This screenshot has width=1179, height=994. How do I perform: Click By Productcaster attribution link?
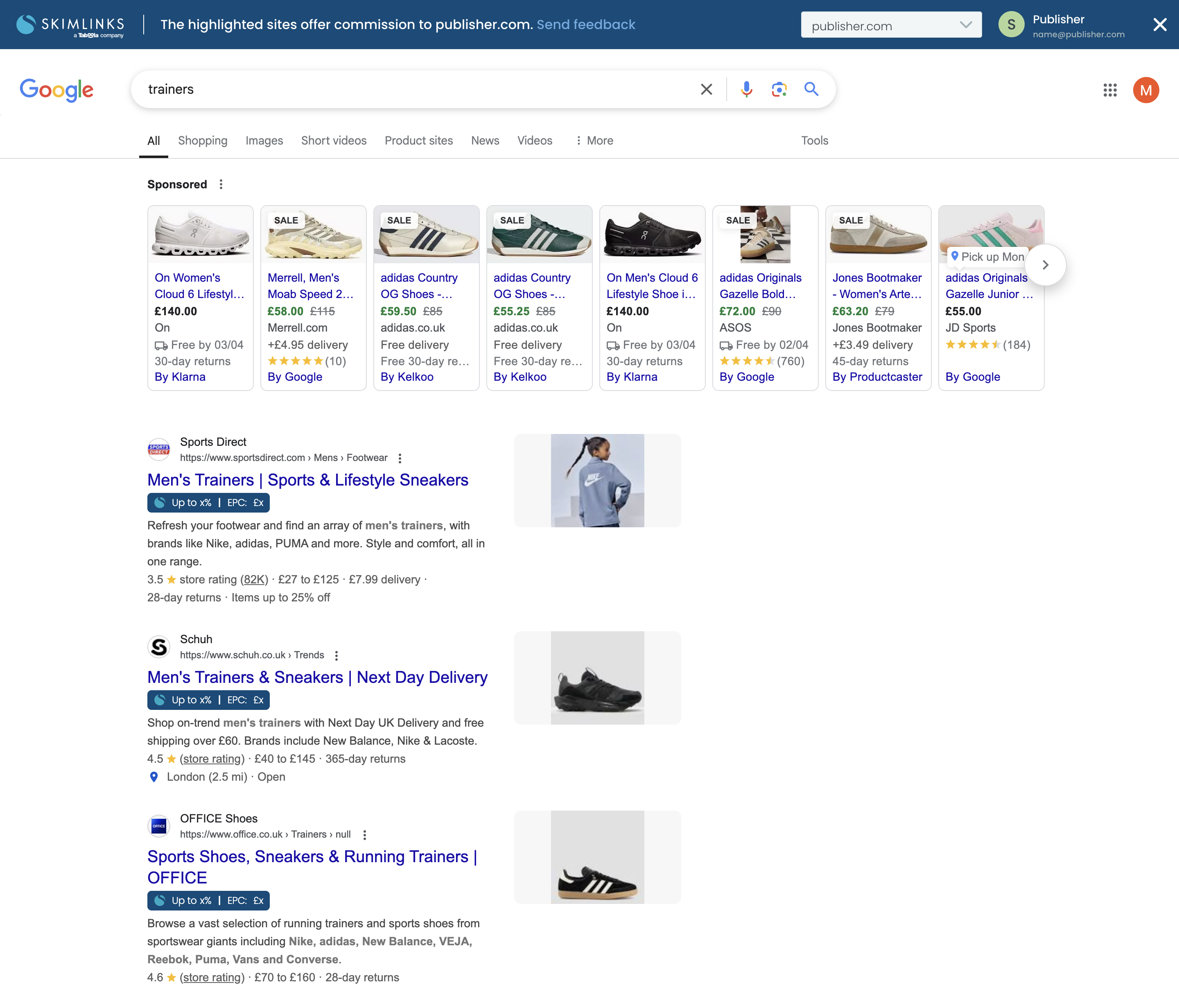877,377
